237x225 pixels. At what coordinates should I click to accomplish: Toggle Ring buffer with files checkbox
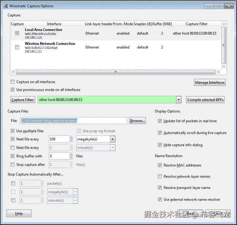pyautogui.click(x=12, y=156)
